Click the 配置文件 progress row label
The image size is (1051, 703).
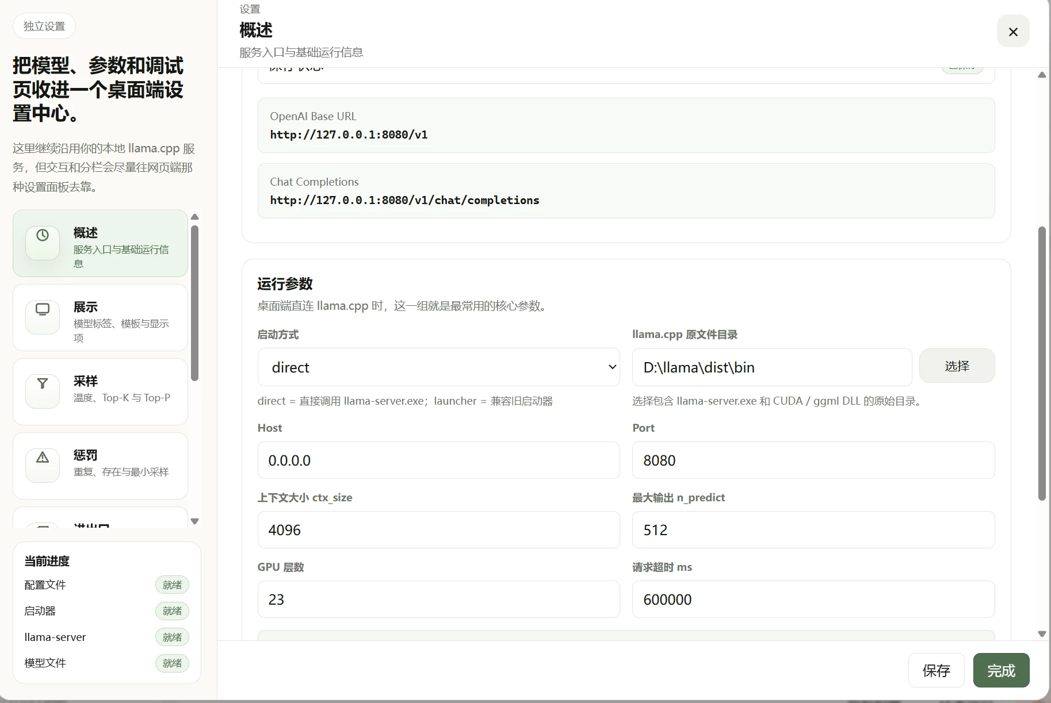(45, 585)
